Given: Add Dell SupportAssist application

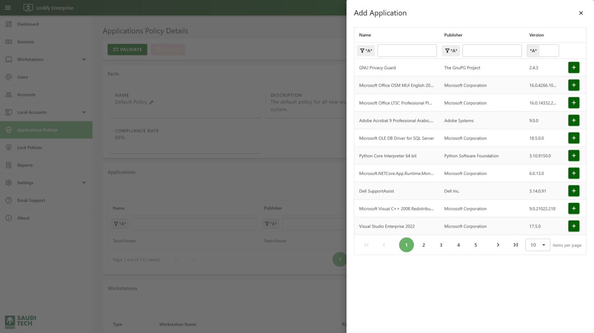Looking at the screenshot, I should 574,190.
